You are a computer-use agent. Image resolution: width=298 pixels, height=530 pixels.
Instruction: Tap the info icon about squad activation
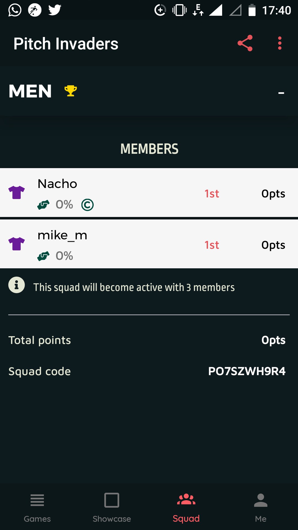point(17,285)
